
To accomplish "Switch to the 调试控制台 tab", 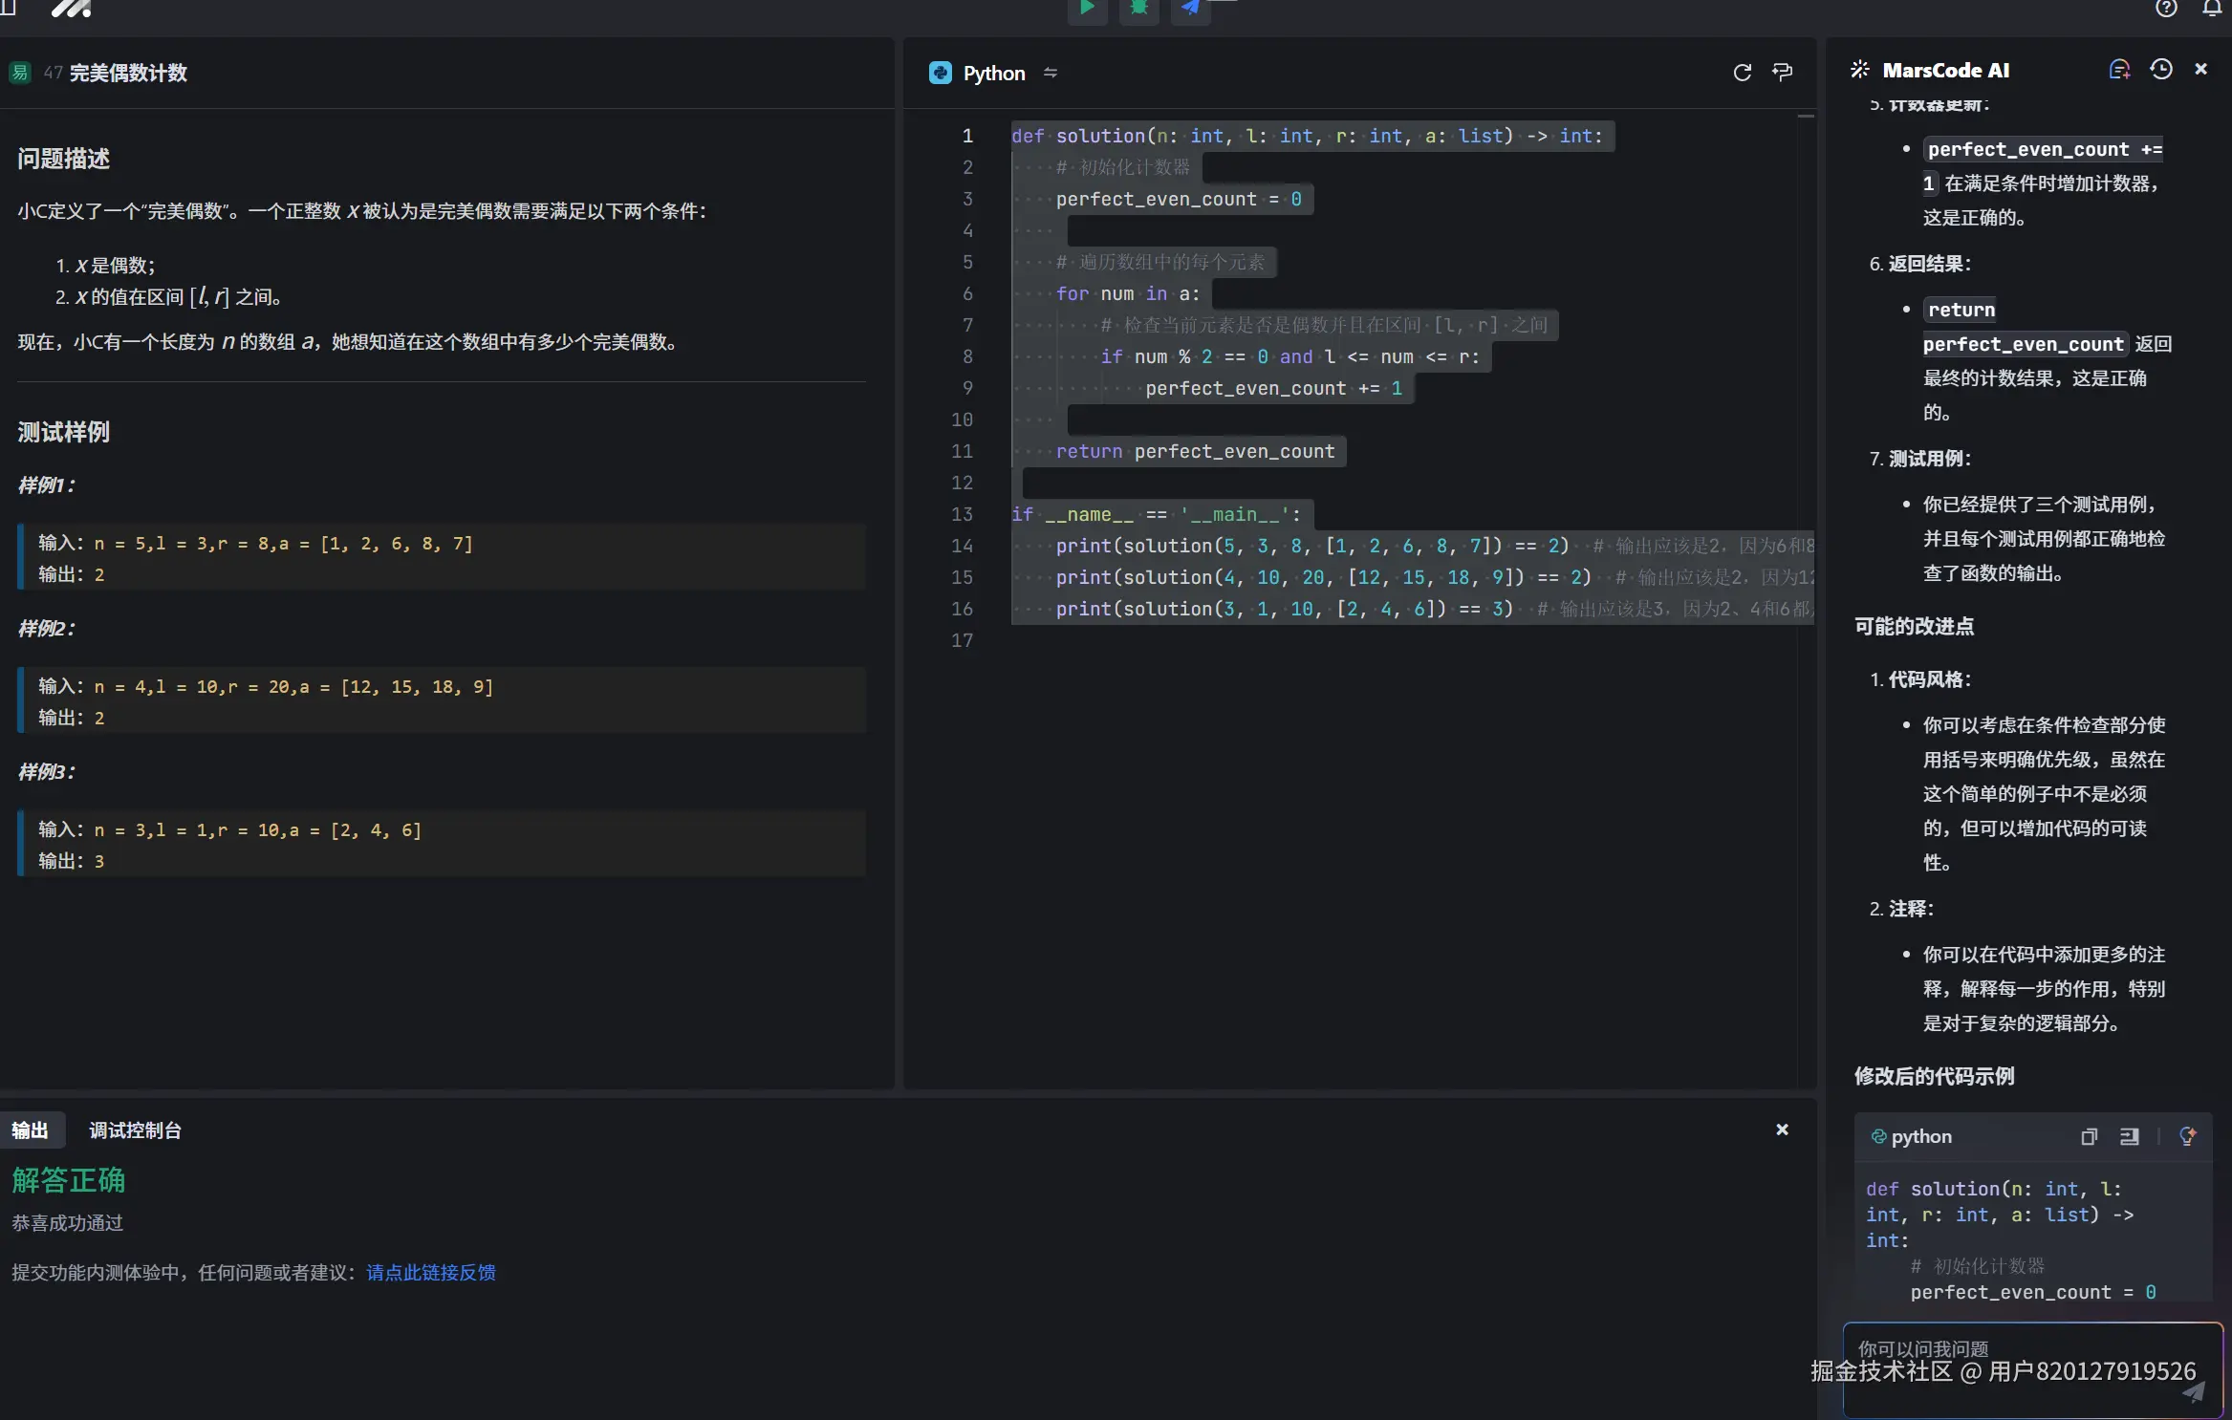I will pos(135,1130).
